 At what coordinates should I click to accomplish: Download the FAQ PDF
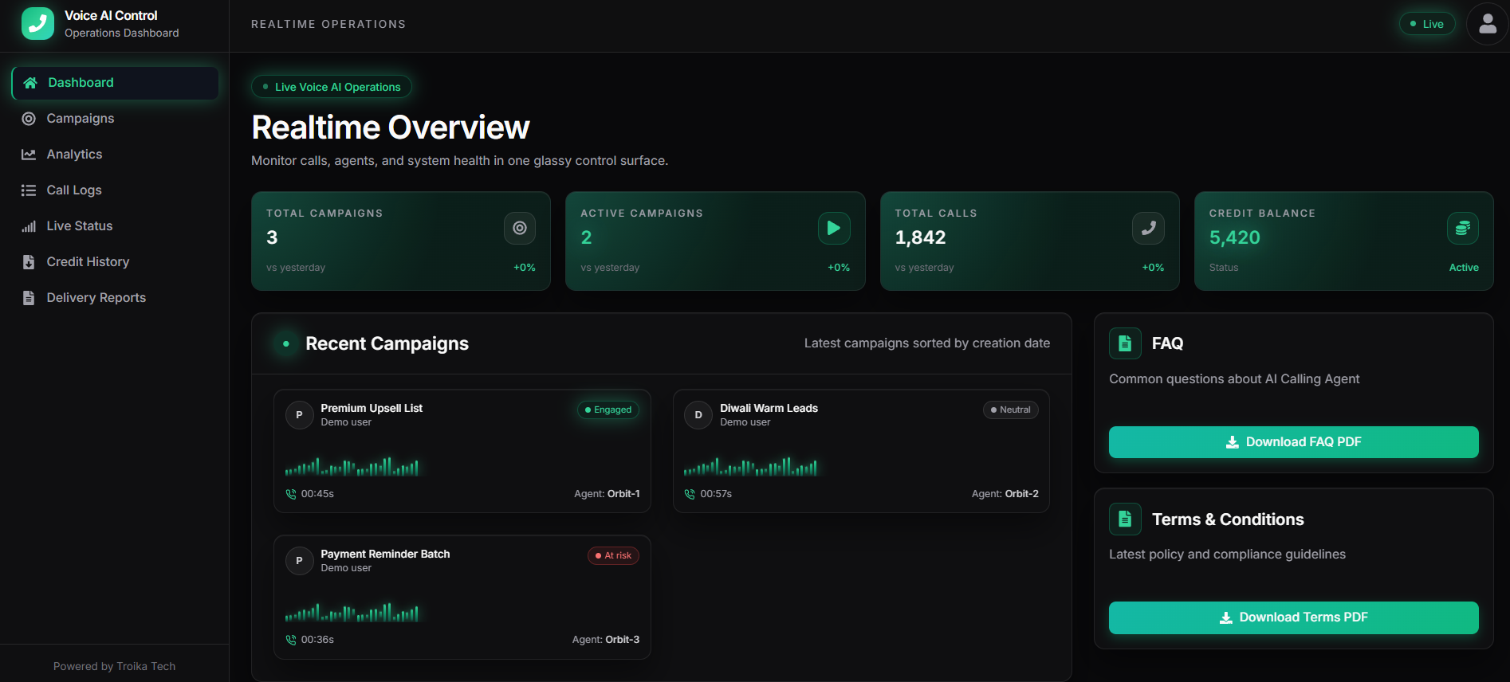tap(1292, 442)
